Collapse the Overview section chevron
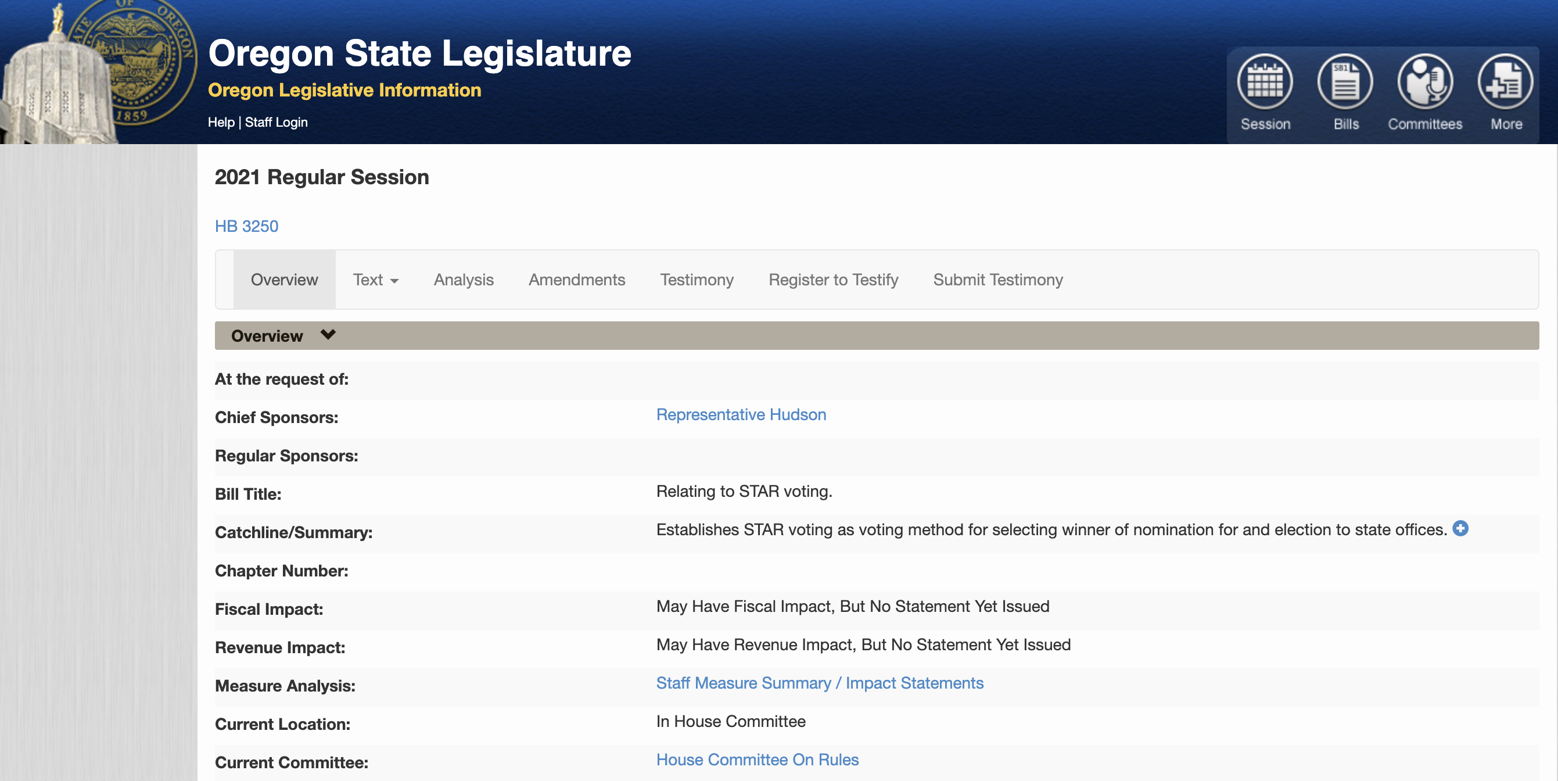The height and width of the screenshot is (781, 1558). [x=328, y=335]
